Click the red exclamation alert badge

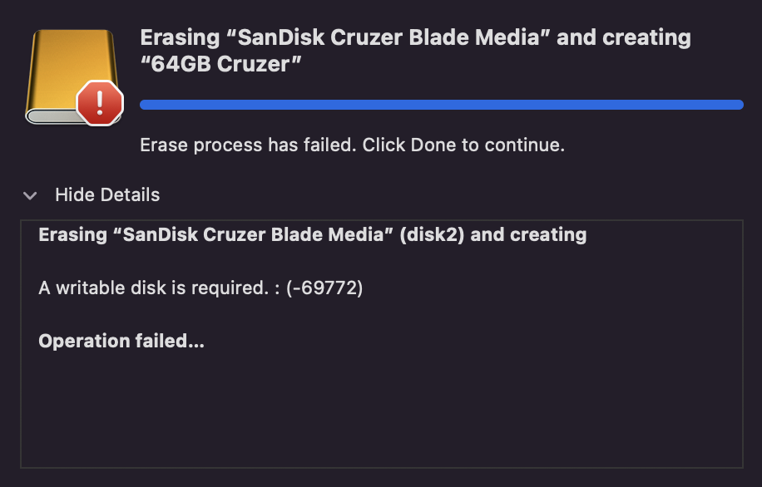tap(100, 102)
